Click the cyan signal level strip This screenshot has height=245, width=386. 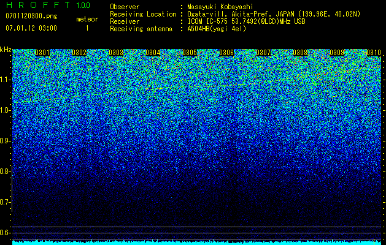(x=197, y=243)
